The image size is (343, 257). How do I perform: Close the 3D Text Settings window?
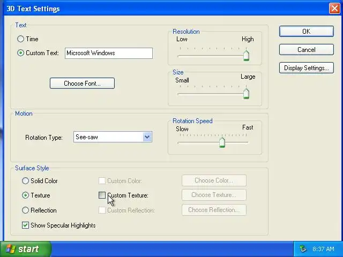pos(334,9)
